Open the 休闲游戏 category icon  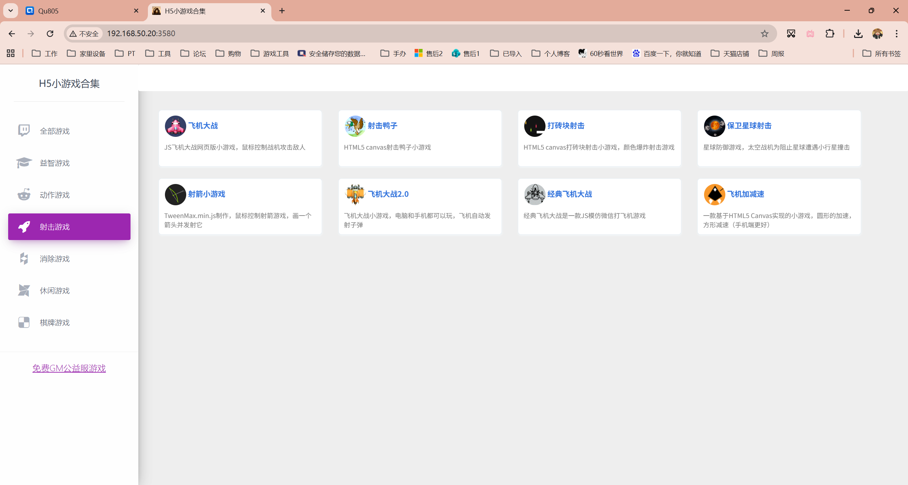pyautogui.click(x=24, y=290)
